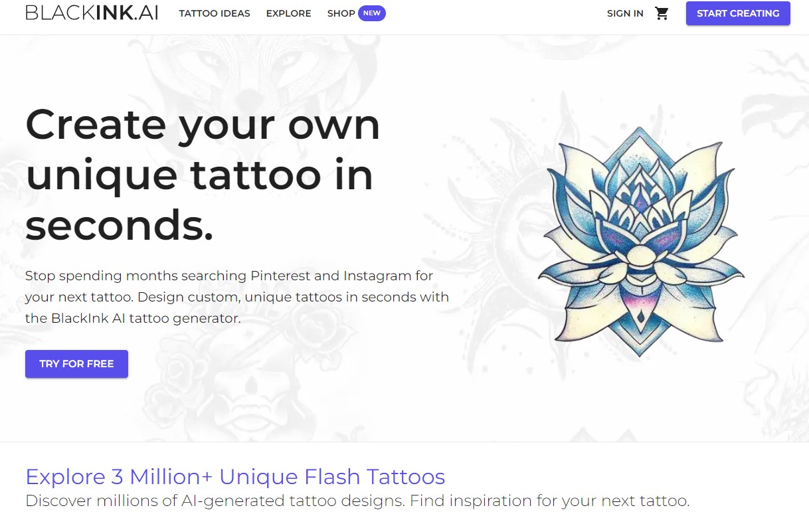This screenshot has height=516, width=809.
Task: Click the 'Create your own unique tattoo' headline
Action: (203, 175)
